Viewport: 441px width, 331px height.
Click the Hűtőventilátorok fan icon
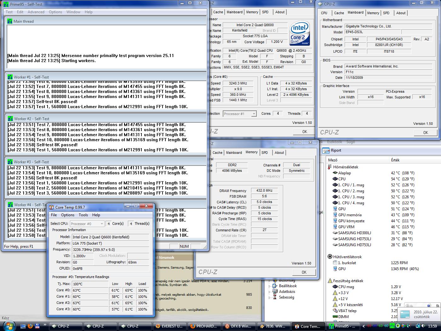pos(330,257)
